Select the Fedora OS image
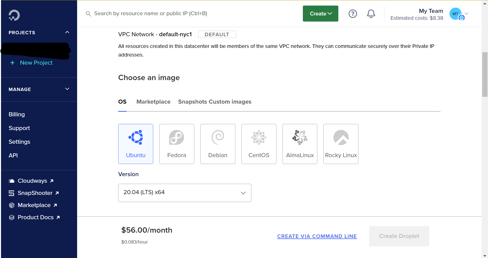Image resolution: width=488 pixels, height=258 pixels. pyautogui.click(x=177, y=144)
